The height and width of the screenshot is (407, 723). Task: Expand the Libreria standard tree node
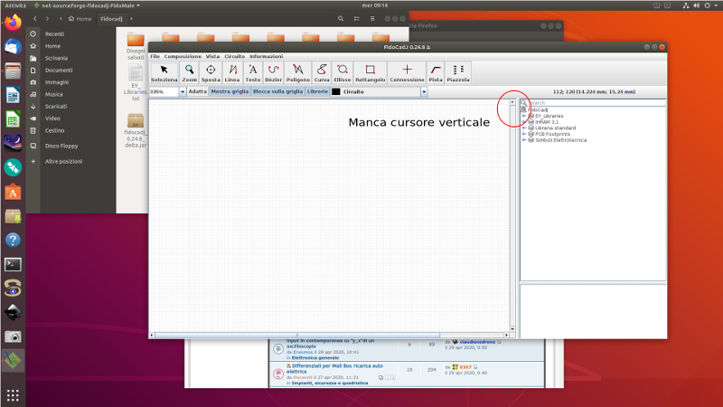(524, 128)
